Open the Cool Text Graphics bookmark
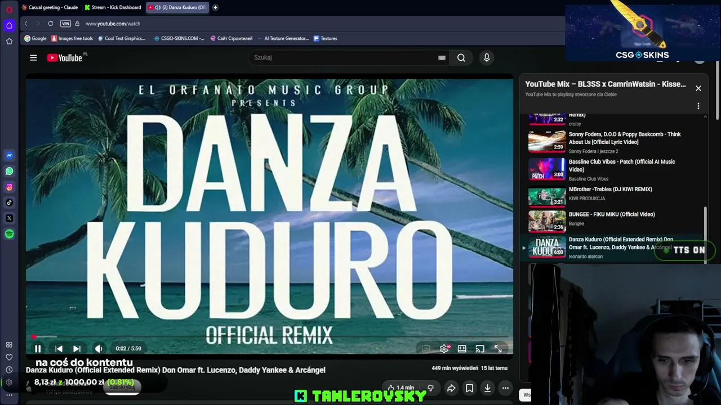This screenshot has width=721, height=405. pyautogui.click(x=121, y=38)
